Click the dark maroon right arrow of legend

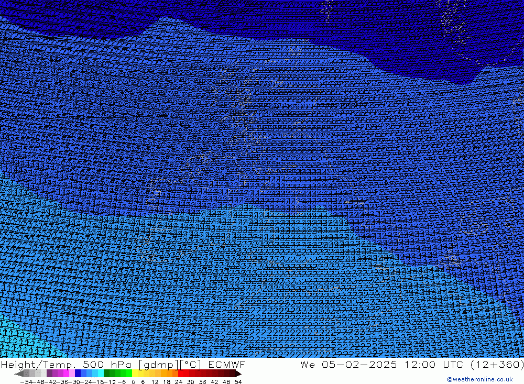coord(238,374)
